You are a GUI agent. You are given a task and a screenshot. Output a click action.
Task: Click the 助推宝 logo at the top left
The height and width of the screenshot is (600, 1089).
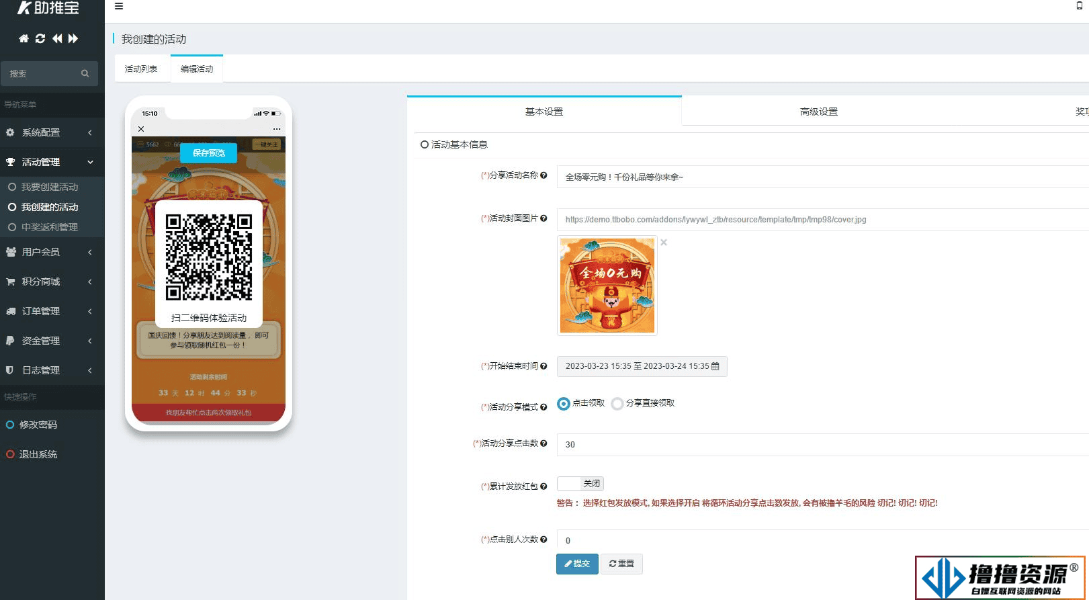[x=48, y=8]
